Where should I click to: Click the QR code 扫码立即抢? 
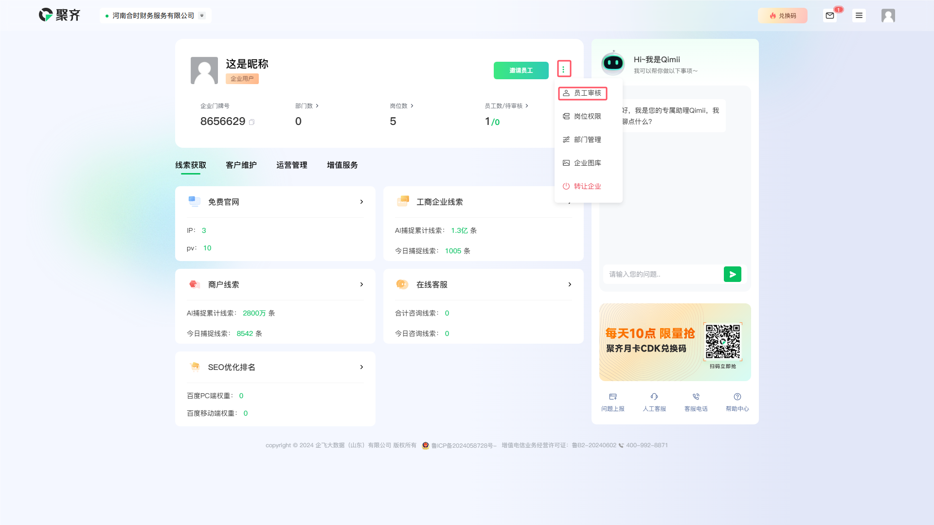click(x=723, y=342)
